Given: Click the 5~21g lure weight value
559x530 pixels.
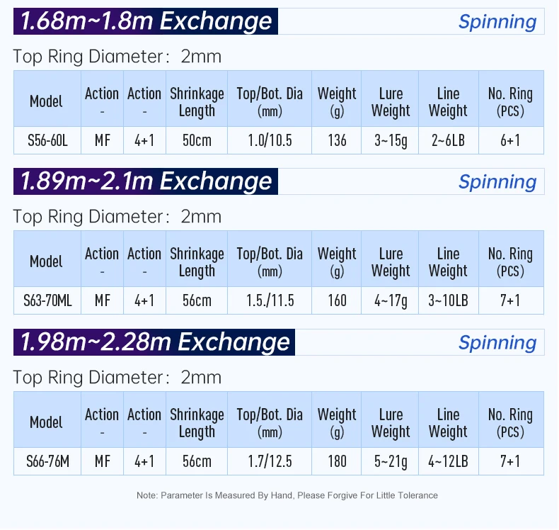Looking at the screenshot, I should tap(391, 461).
